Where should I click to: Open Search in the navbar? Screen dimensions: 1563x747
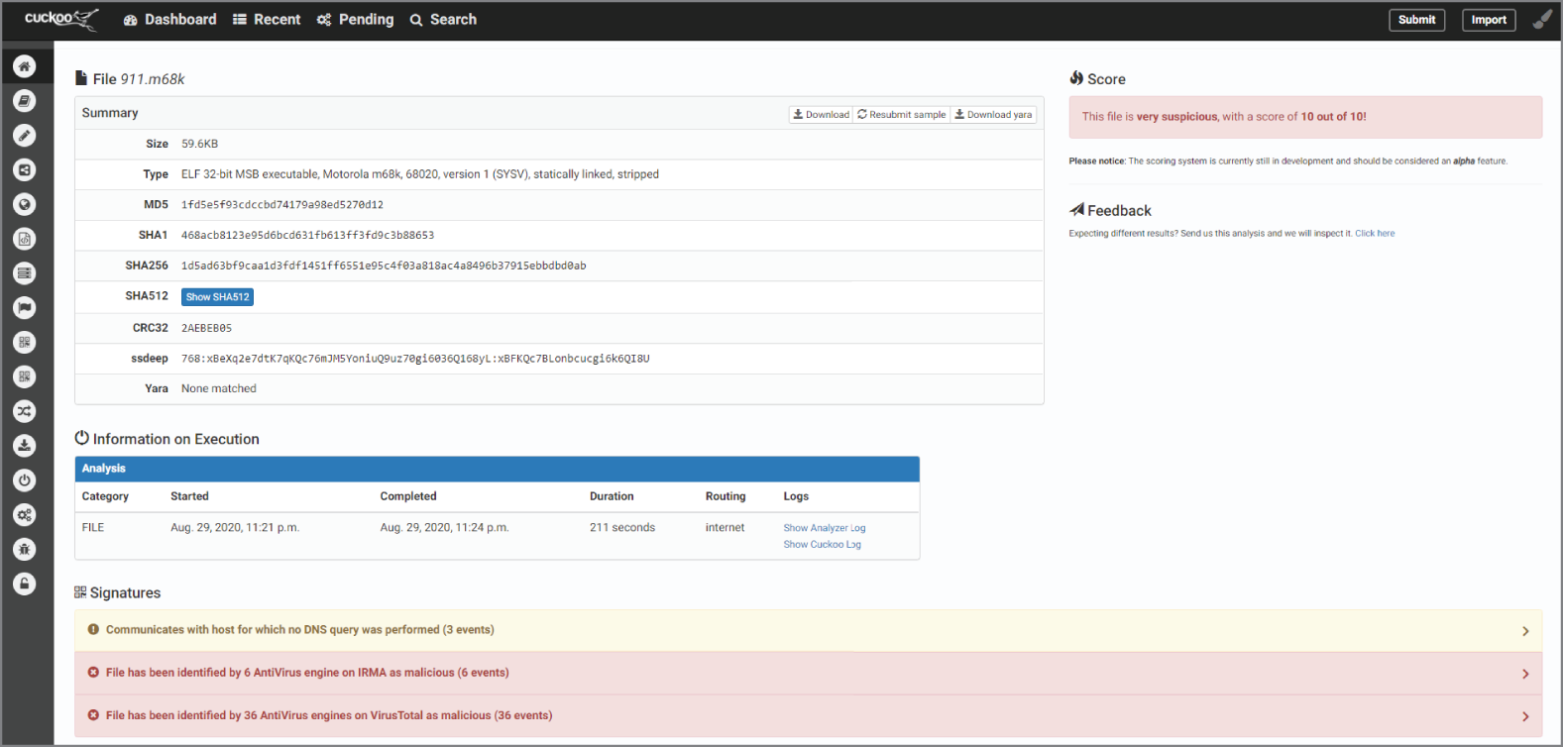click(443, 20)
